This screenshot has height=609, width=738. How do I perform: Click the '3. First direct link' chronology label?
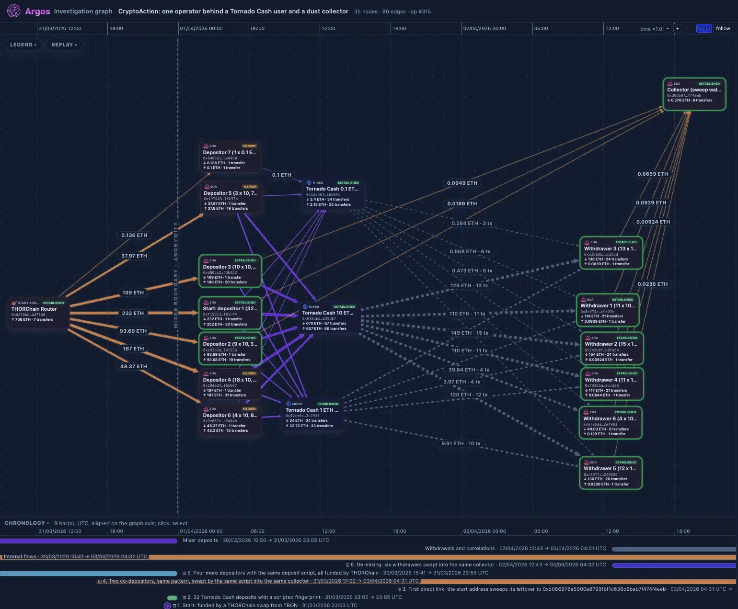(x=565, y=589)
